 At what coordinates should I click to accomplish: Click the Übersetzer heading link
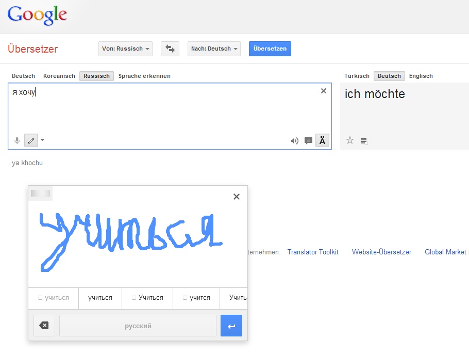[33, 49]
